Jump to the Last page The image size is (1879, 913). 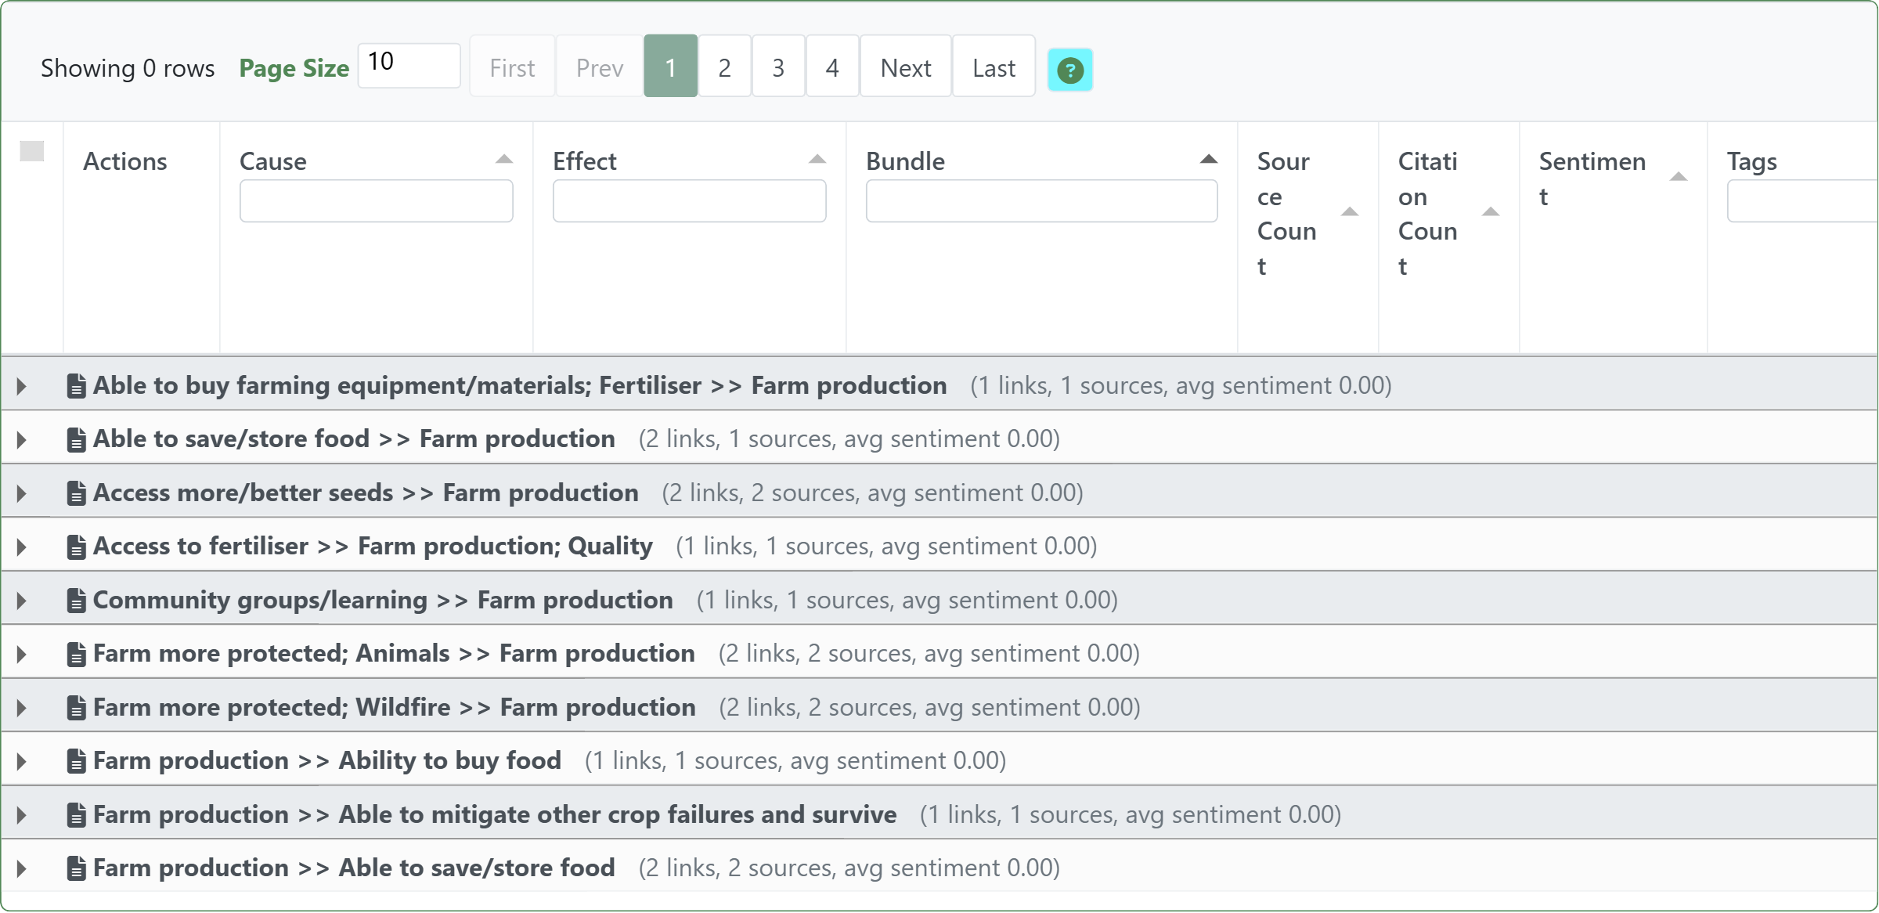994,68
